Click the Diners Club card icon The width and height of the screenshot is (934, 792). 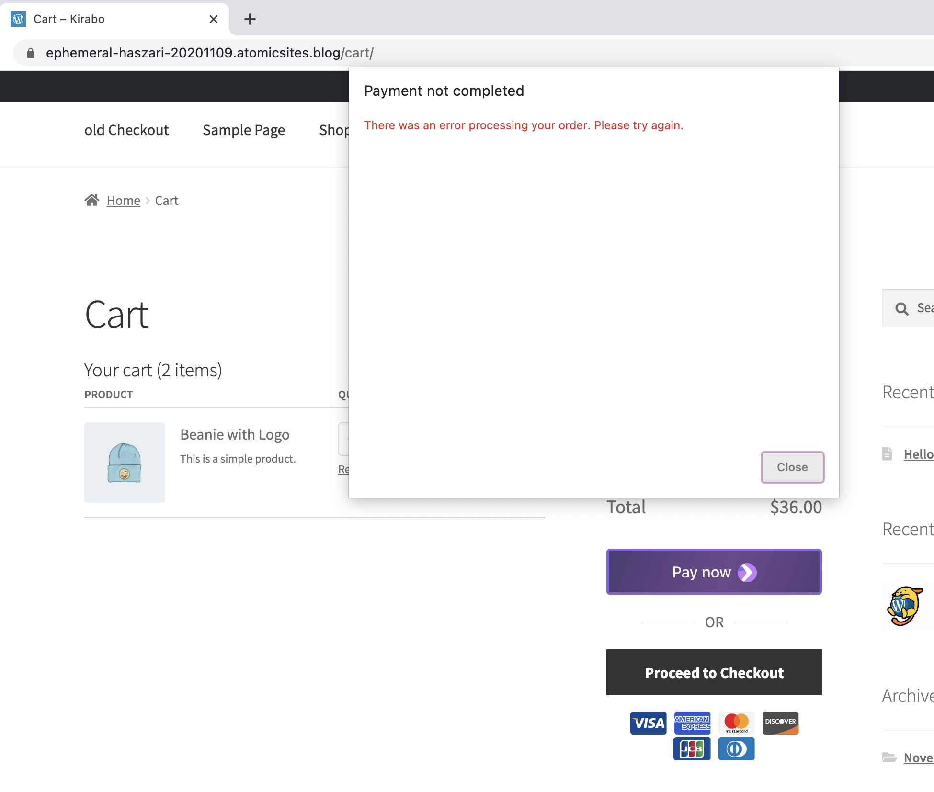(736, 749)
